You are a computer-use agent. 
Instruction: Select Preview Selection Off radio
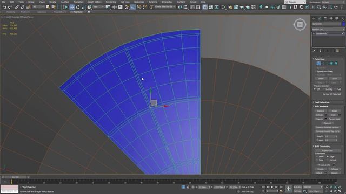pos(315,89)
